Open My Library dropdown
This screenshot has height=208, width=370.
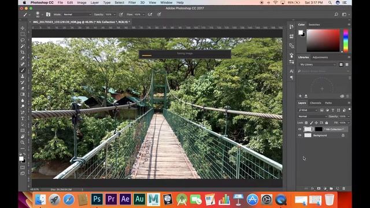click(x=317, y=64)
